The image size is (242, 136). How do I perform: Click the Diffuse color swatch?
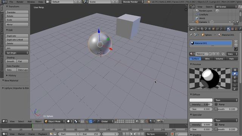click(201, 100)
